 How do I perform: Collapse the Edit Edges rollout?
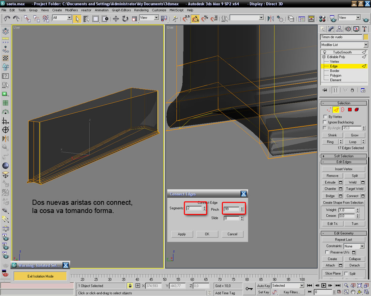click(344, 162)
